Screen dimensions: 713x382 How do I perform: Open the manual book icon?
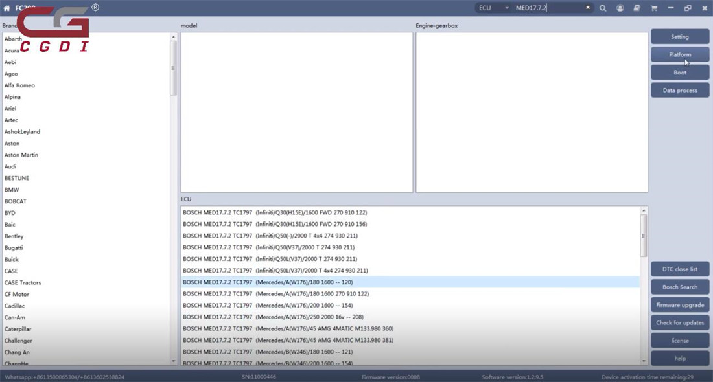(x=637, y=8)
